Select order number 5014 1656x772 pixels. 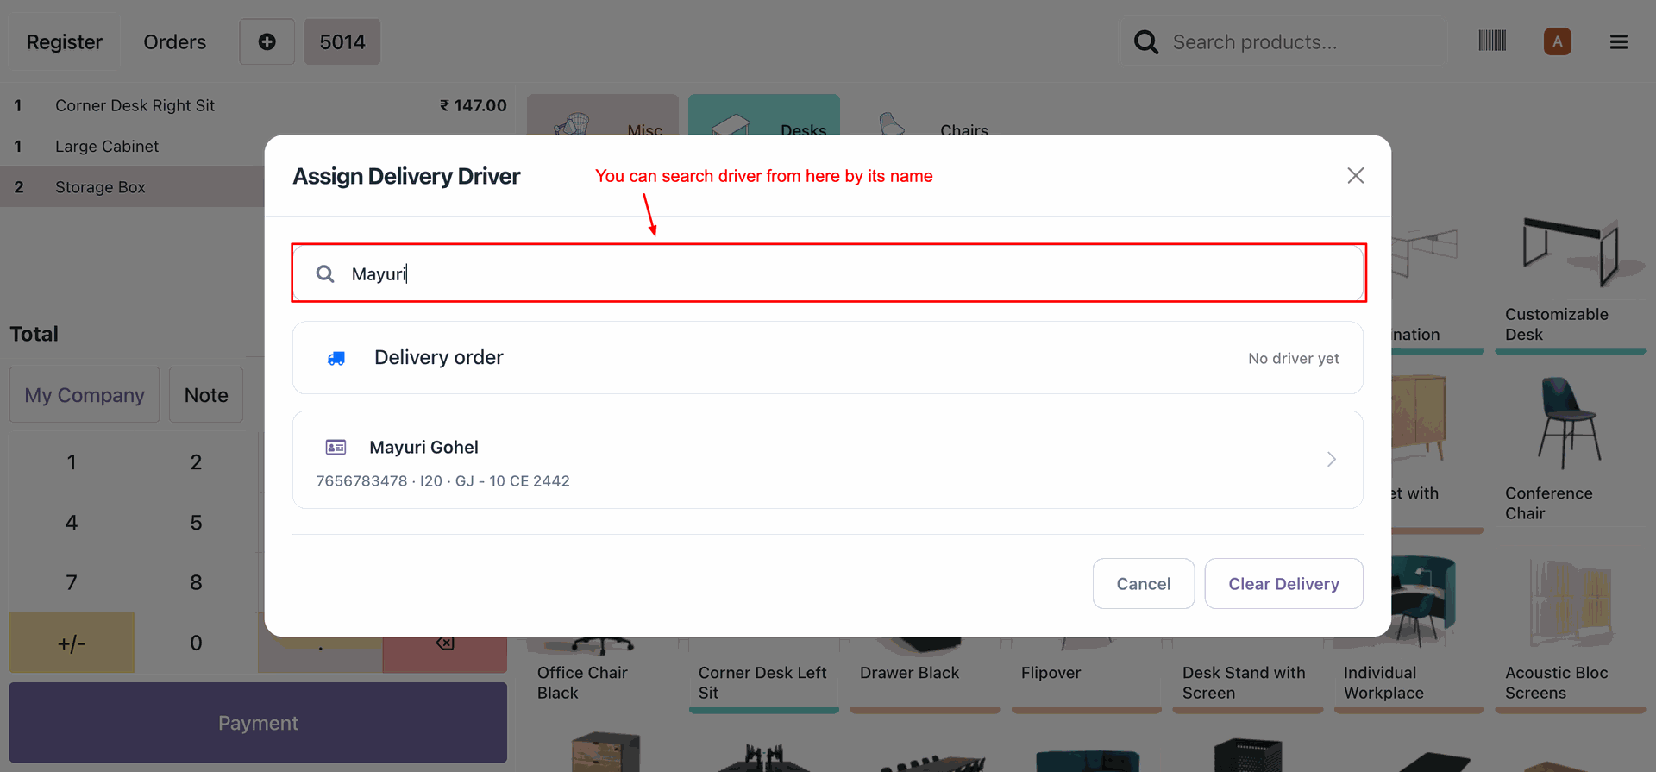(x=342, y=41)
